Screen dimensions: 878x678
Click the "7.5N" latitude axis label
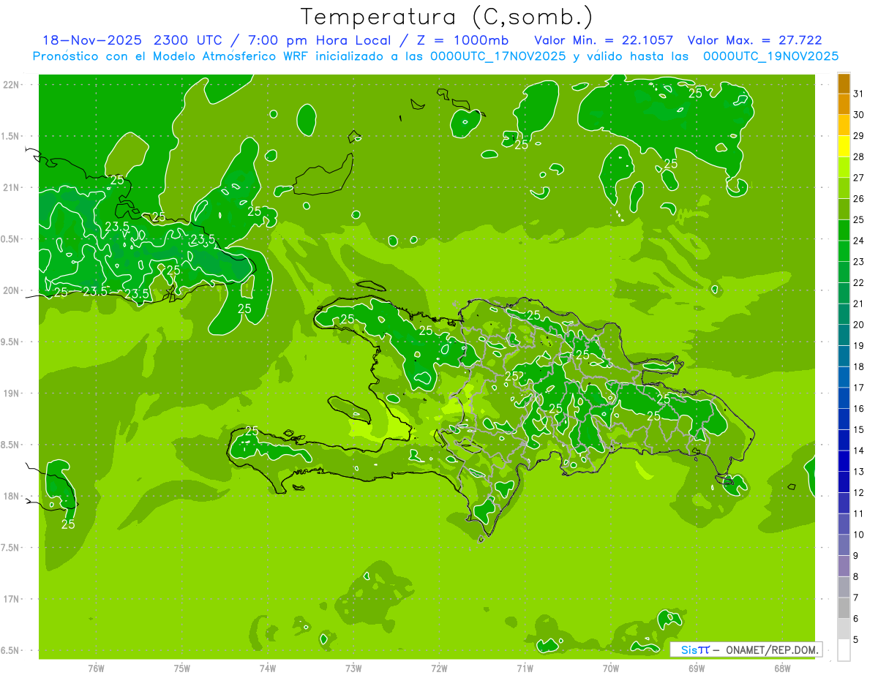point(11,547)
